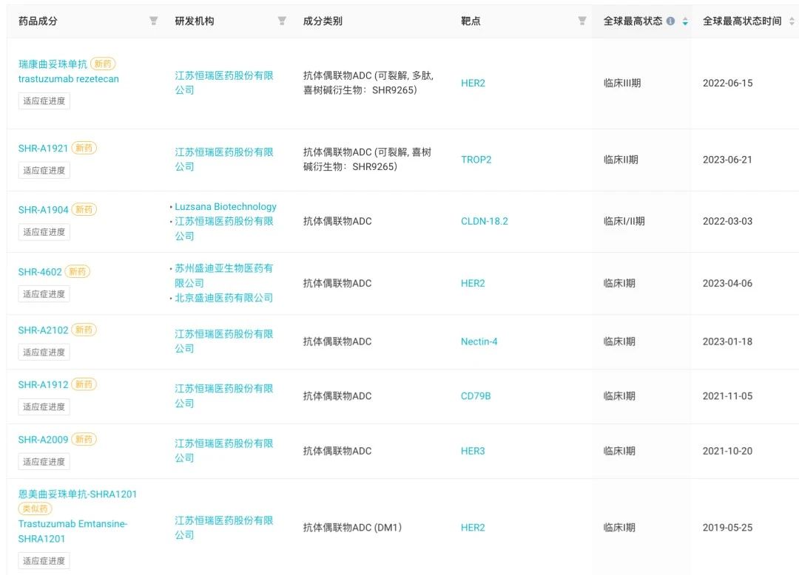Screen dimensions: 799x575
Task: Open 恩美曲妥珠单抗-SHRA1201 drug link
Action: 78,494
